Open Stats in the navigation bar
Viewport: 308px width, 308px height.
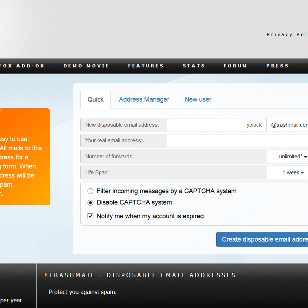pyautogui.click(x=194, y=66)
